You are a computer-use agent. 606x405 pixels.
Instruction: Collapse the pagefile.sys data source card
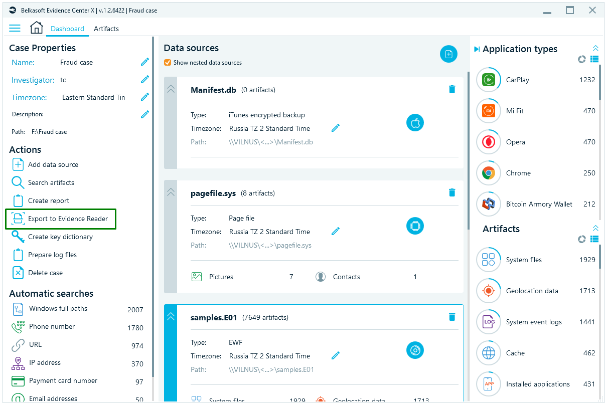click(x=171, y=192)
